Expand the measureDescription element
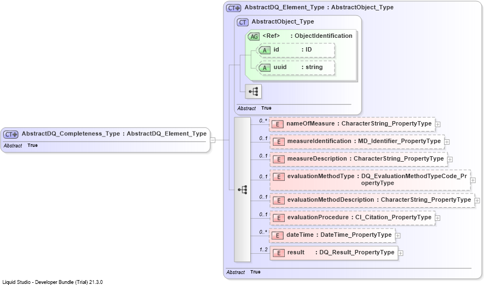 click(450, 159)
